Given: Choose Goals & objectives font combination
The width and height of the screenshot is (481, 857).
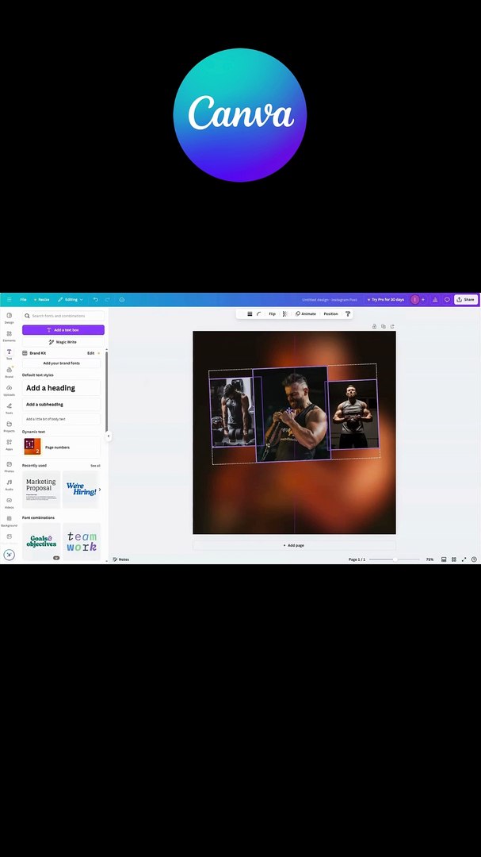Looking at the screenshot, I should tap(41, 542).
